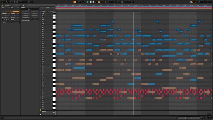213x120 pixels.
Task: Click the Length Set button
Action: pyautogui.click(x=18, y=13)
